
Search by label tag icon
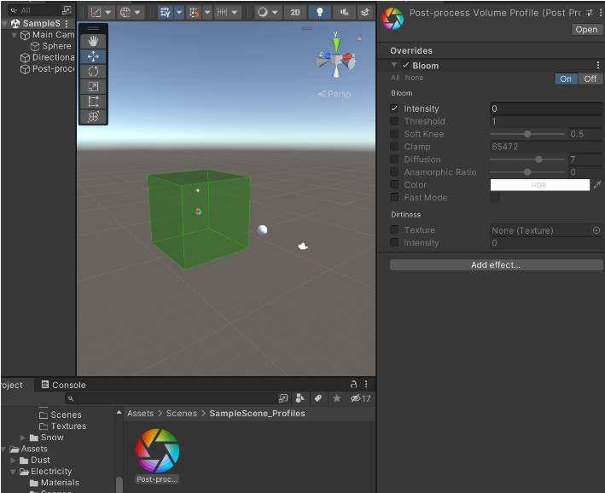click(318, 398)
